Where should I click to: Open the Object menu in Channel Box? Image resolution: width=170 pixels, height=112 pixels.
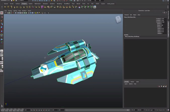[x=135, y=15]
